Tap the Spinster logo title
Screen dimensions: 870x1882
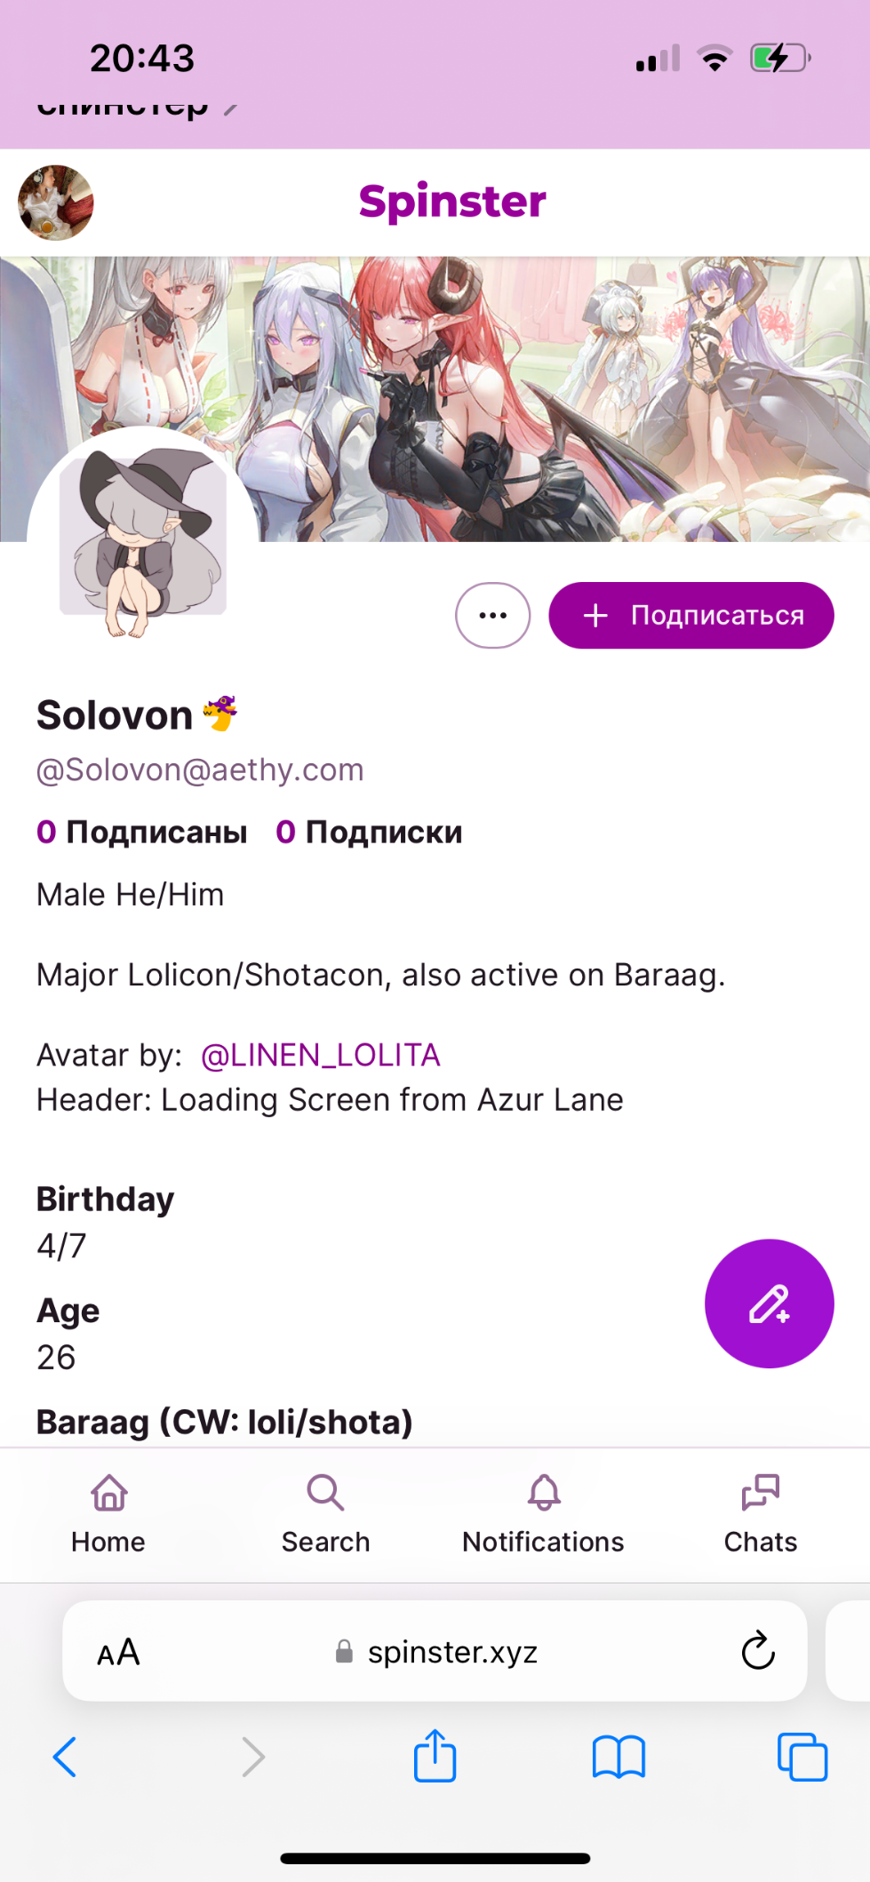coord(452,201)
